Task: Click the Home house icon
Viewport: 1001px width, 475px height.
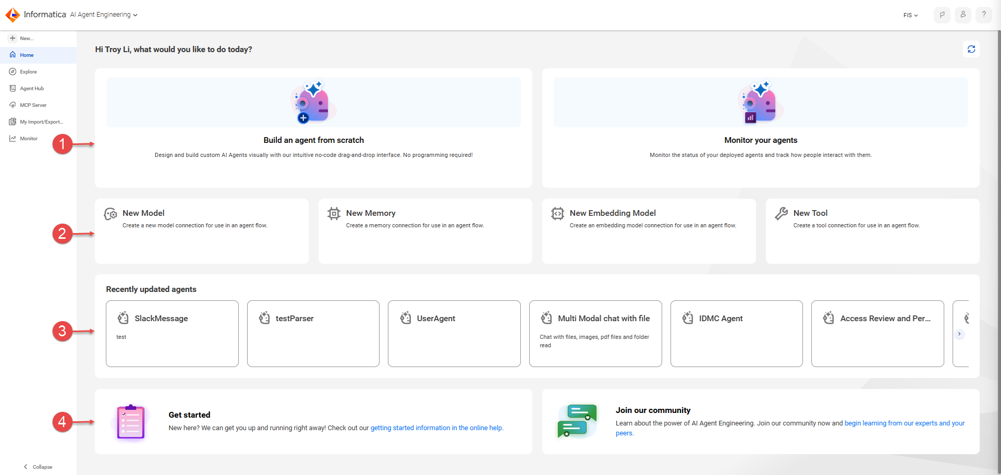Action: pyautogui.click(x=13, y=55)
